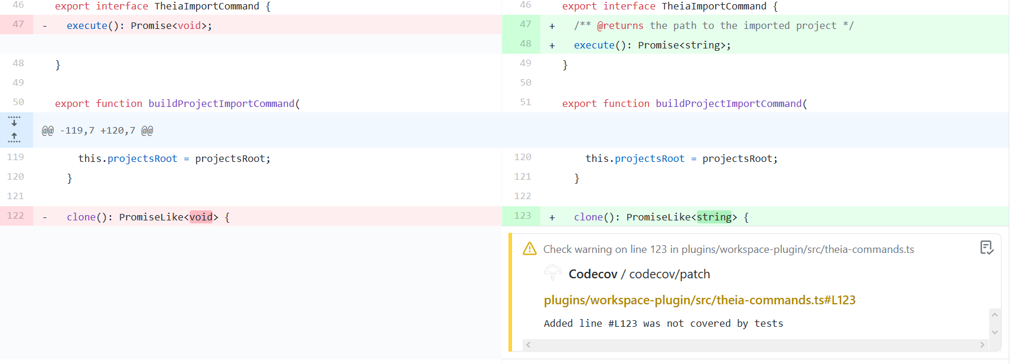Click the annotation checklist icon
Image resolution: width=1014 pixels, height=364 pixels.
point(986,248)
